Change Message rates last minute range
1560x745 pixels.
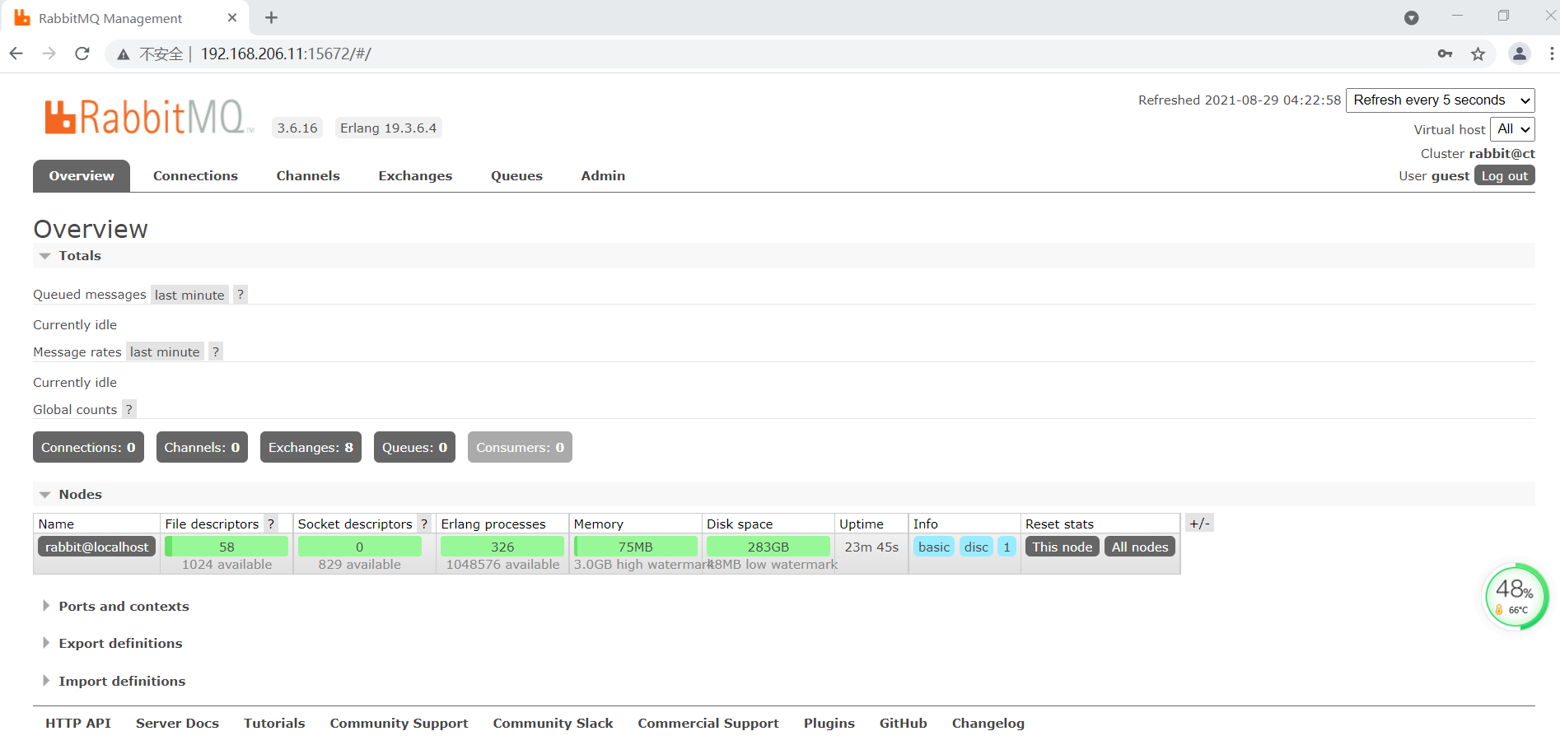165,352
